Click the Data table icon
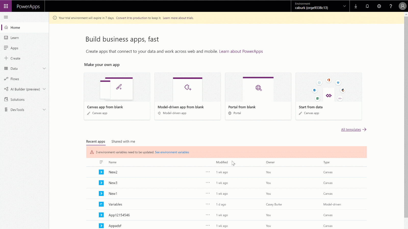The width and height of the screenshot is (408, 229). (x=6, y=68)
